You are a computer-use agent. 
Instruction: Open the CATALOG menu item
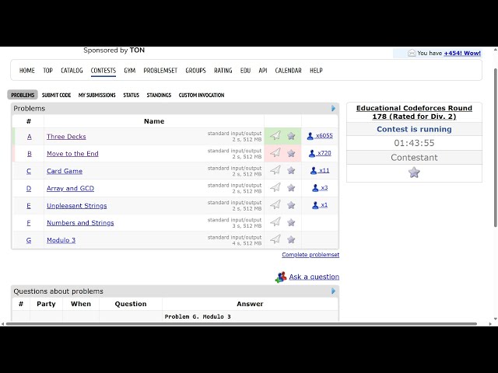[x=72, y=71]
